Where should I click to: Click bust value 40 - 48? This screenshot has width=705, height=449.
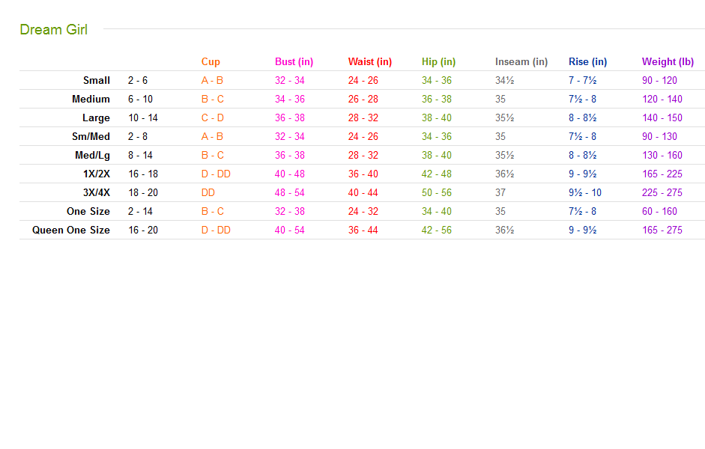tap(289, 174)
